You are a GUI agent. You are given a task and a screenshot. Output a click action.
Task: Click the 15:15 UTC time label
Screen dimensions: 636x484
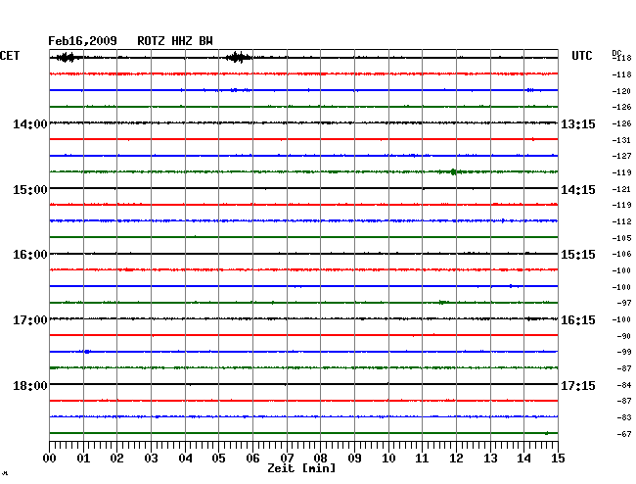[x=578, y=255]
